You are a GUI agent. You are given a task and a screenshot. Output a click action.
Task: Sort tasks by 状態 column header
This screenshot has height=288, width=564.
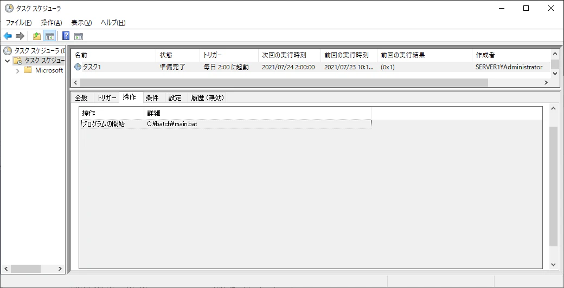pos(178,55)
